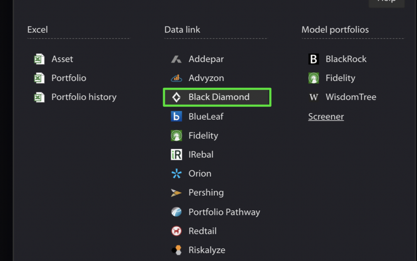Screen dimensions: 417x261
Task: Choose WisdomTree model portfolios
Action: click(x=351, y=97)
